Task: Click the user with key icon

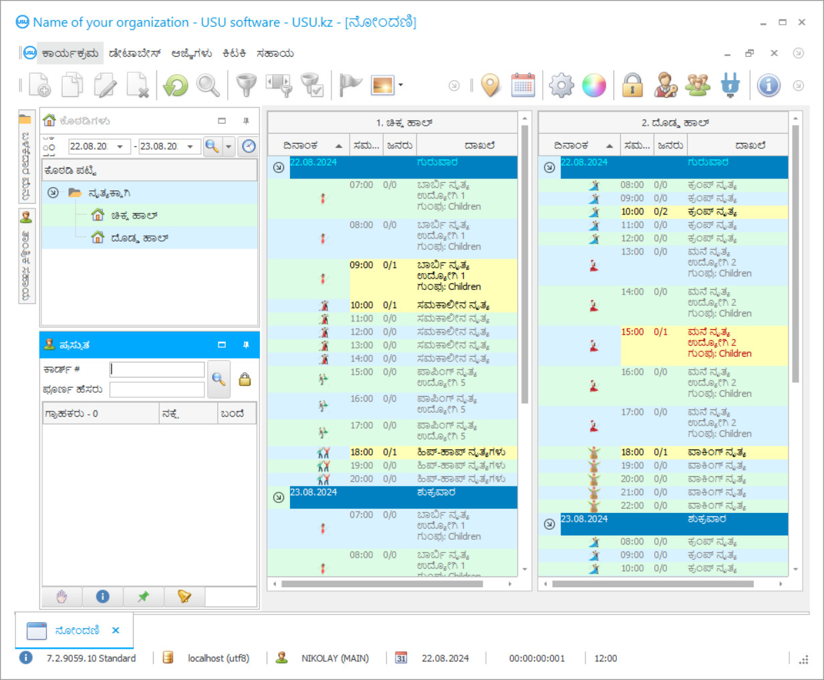Action: tap(665, 86)
